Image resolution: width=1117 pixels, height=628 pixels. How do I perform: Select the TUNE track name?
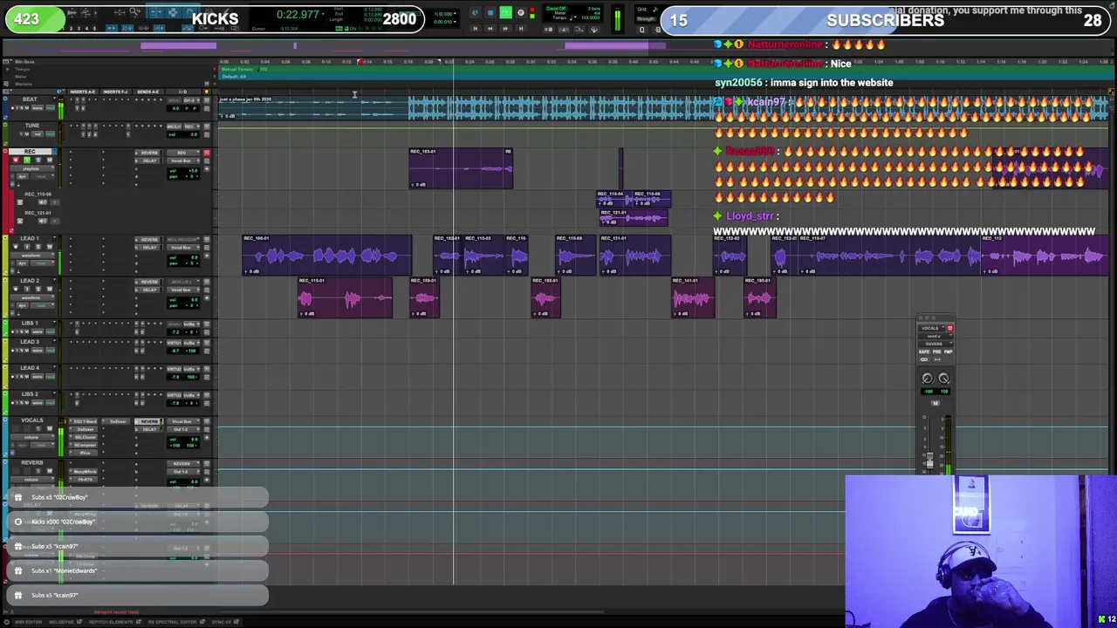tap(32, 126)
